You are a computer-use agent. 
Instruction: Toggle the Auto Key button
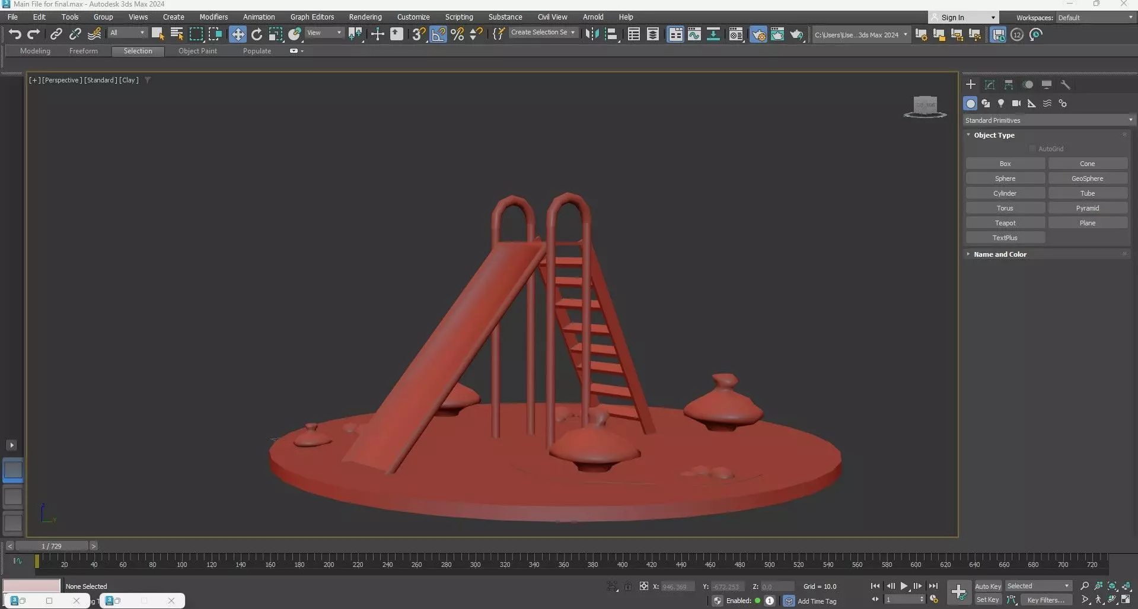(988, 586)
